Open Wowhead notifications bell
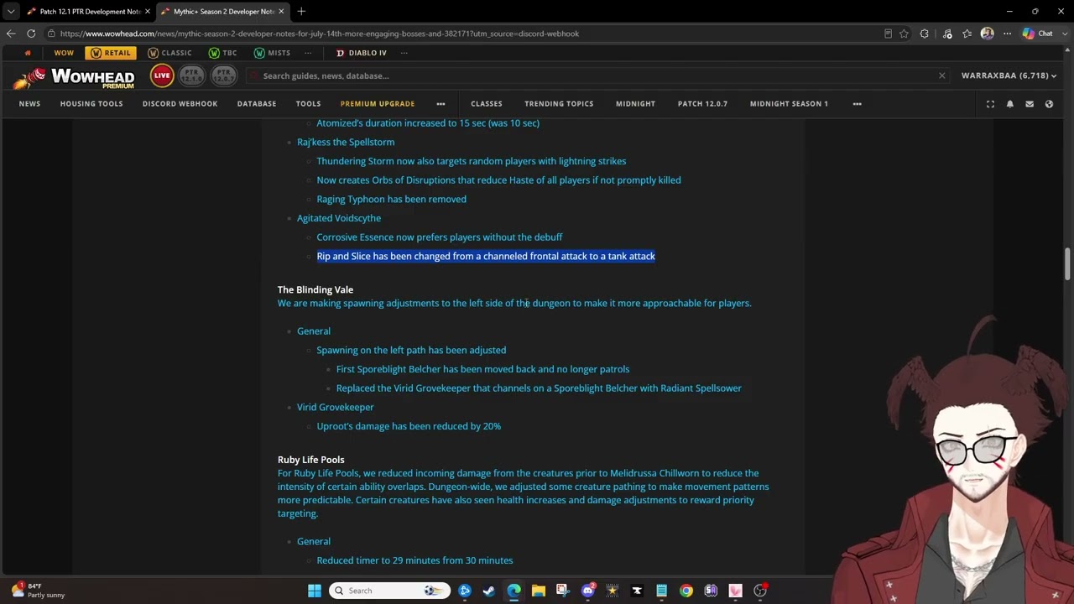This screenshot has width=1074, height=604. pos(1010,104)
